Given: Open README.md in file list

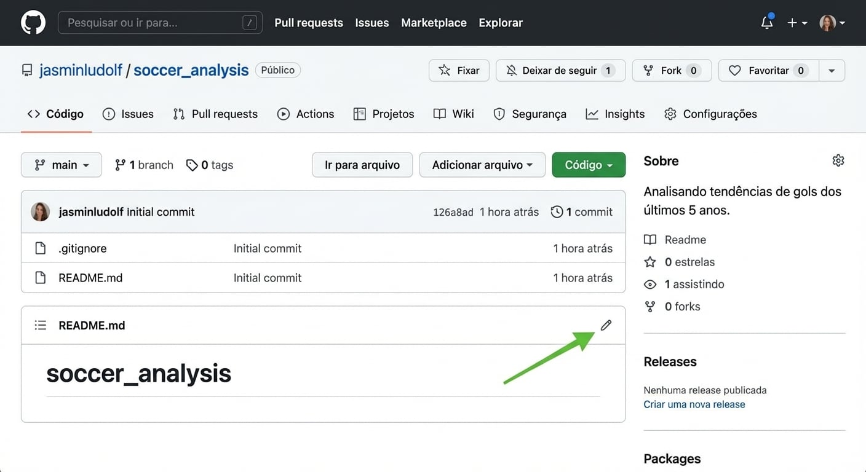Looking at the screenshot, I should tap(90, 278).
